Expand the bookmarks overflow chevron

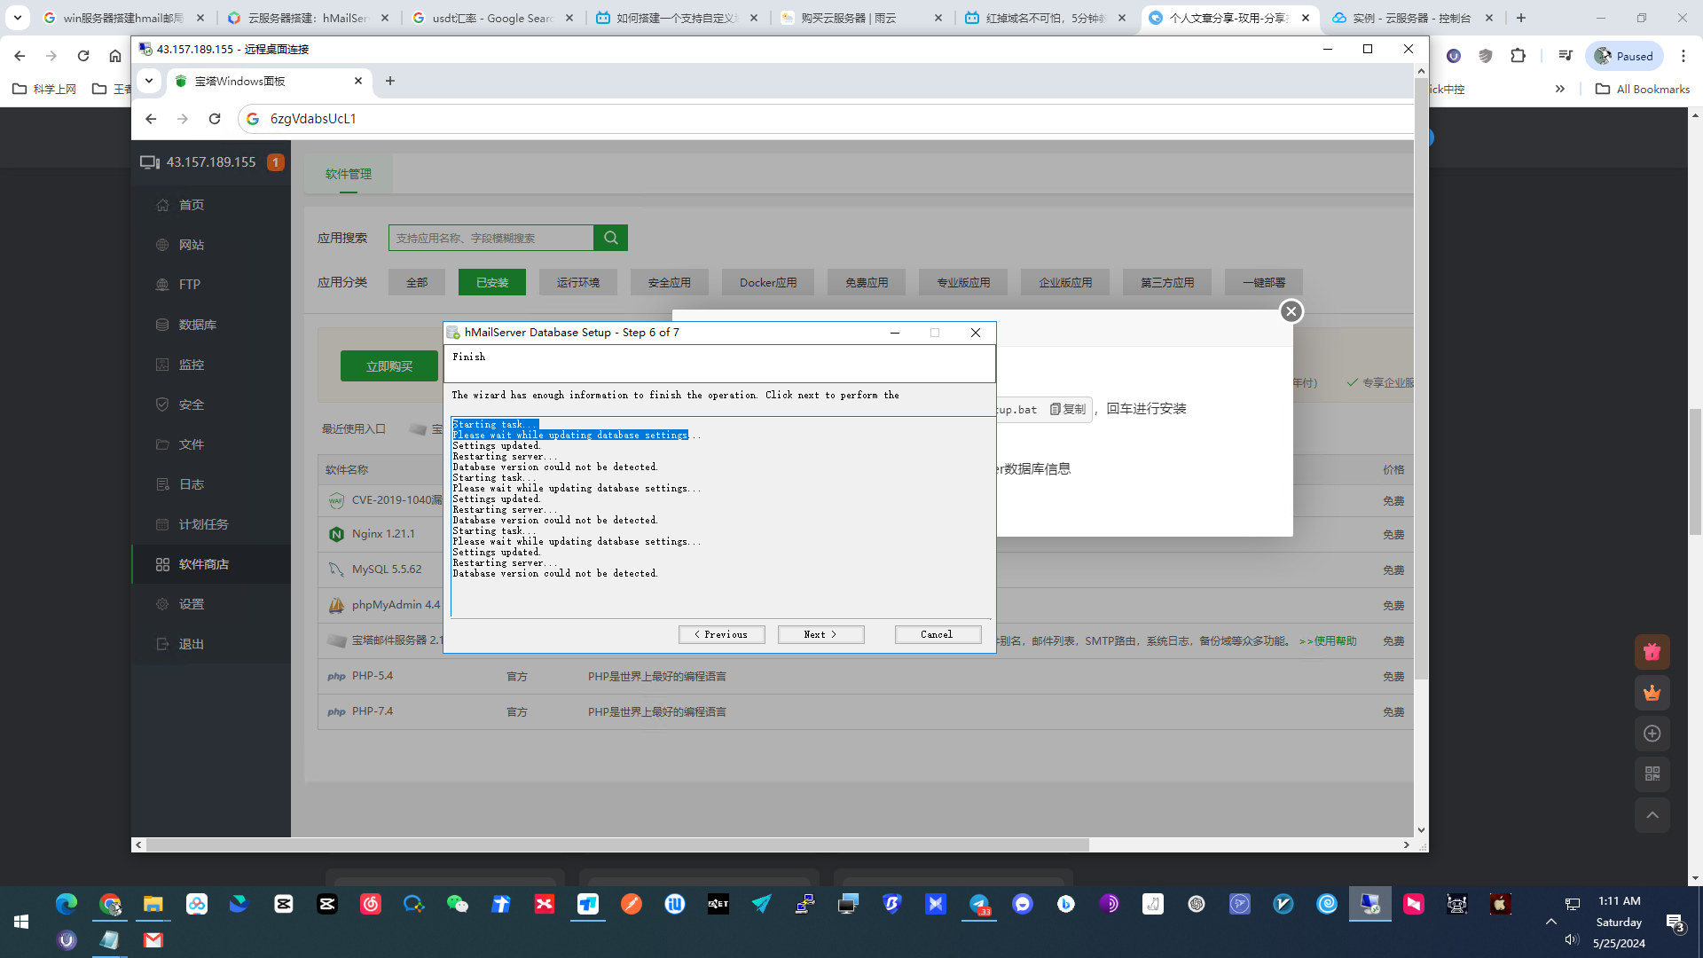1560,89
